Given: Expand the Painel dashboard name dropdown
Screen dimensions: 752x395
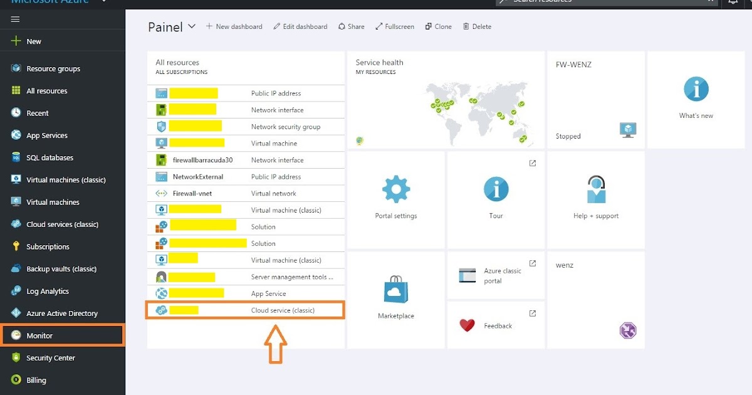Looking at the screenshot, I should [x=191, y=26].
